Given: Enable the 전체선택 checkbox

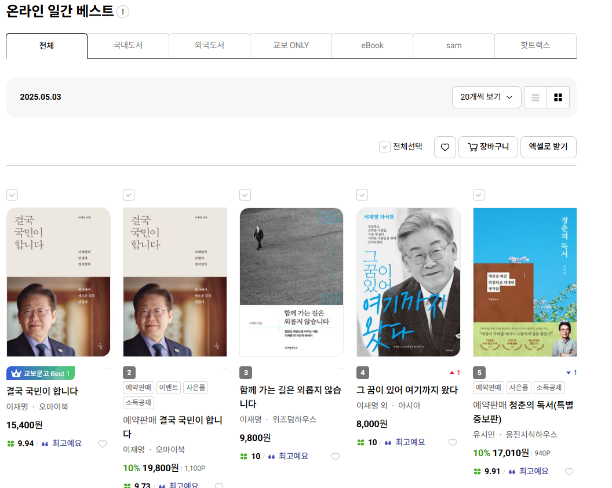Looking at the screenshot, I should [x=384, y=147].
